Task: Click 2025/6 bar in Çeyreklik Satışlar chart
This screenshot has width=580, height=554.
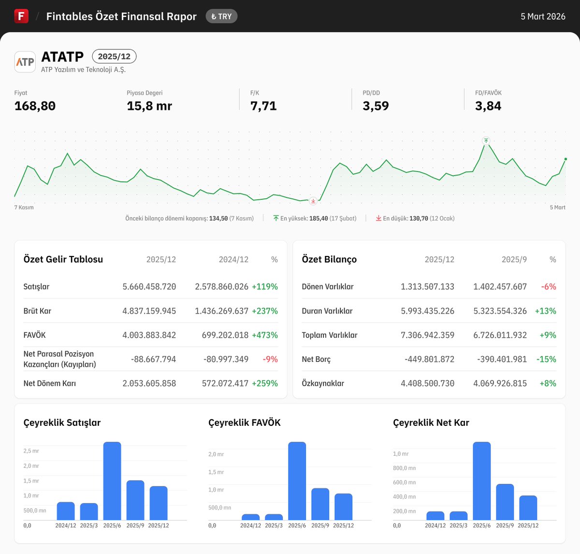Action: (x=112, y=481)
